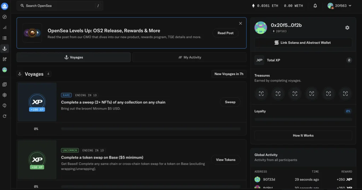Click the sweep voyage progress bar

point(151,129)
